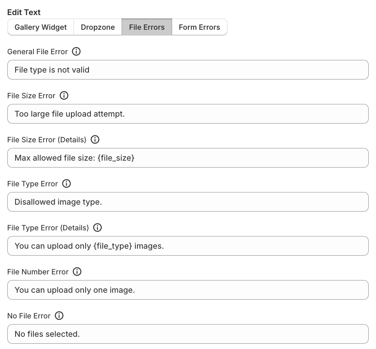This screenshot has width=376, height=349.
Task: Click the info icon beside General File Error
Action: [x=76, y=52]
